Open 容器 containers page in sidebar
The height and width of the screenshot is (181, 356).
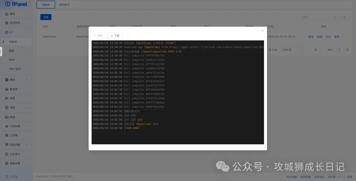tap(12, 98)
